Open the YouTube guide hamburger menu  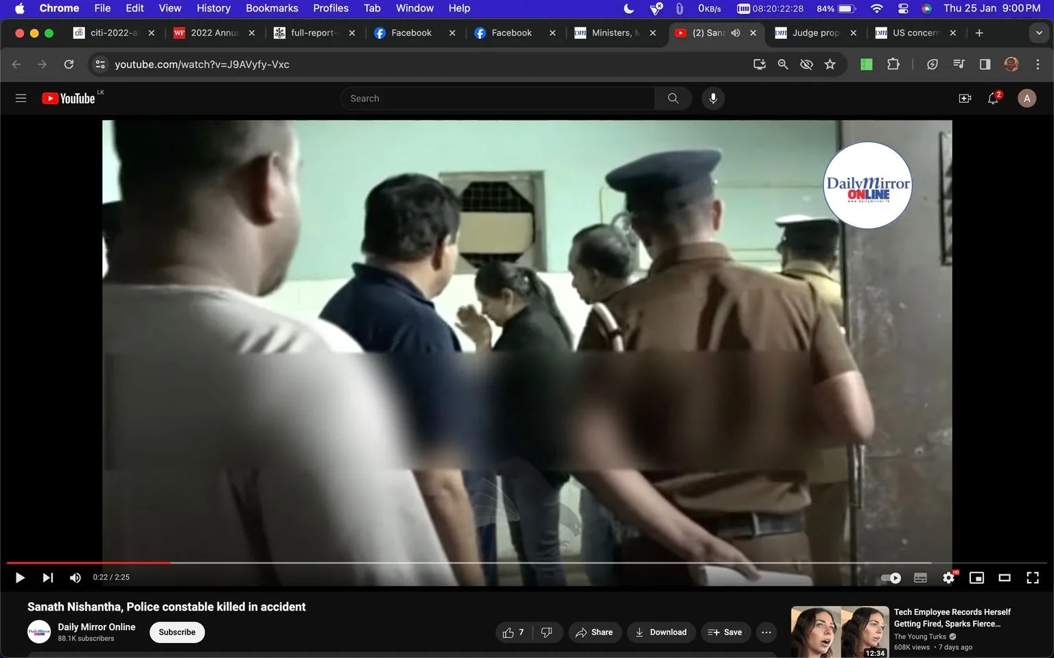point(21,99)
